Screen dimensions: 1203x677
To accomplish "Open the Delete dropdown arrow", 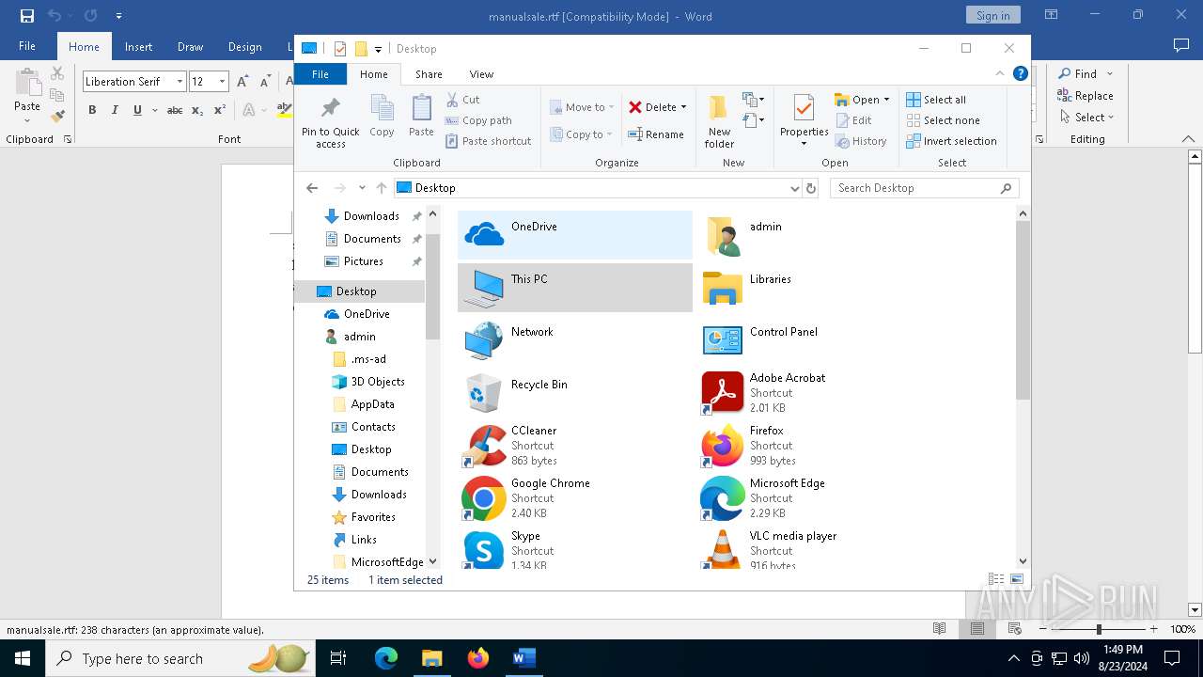I will 683,107.
